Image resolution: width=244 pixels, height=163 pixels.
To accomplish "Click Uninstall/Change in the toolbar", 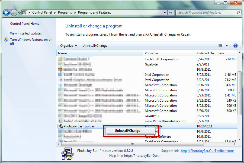I will coord(95,46).
